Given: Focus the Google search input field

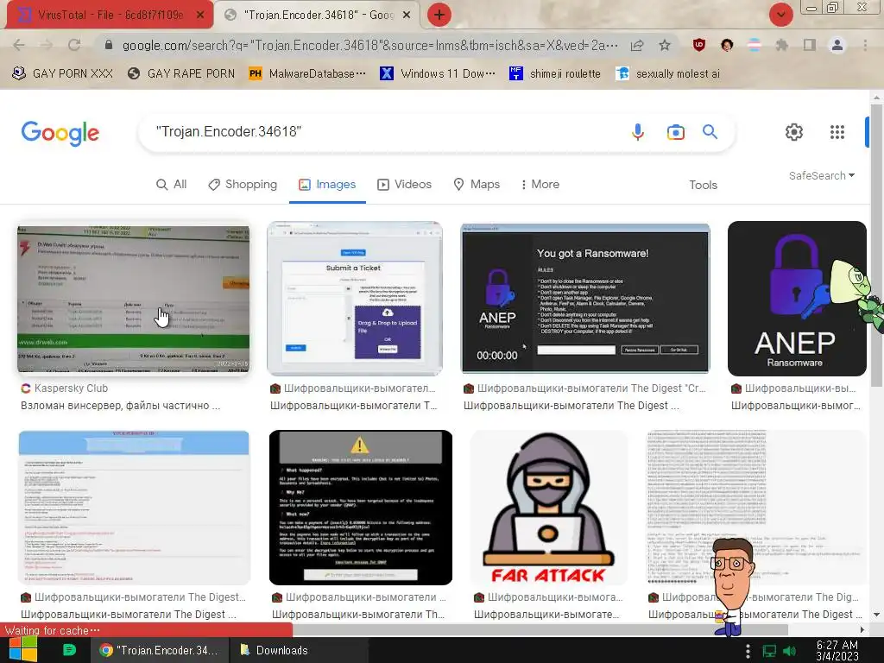Looking at the screenshot, I should (x=389, y=132).
